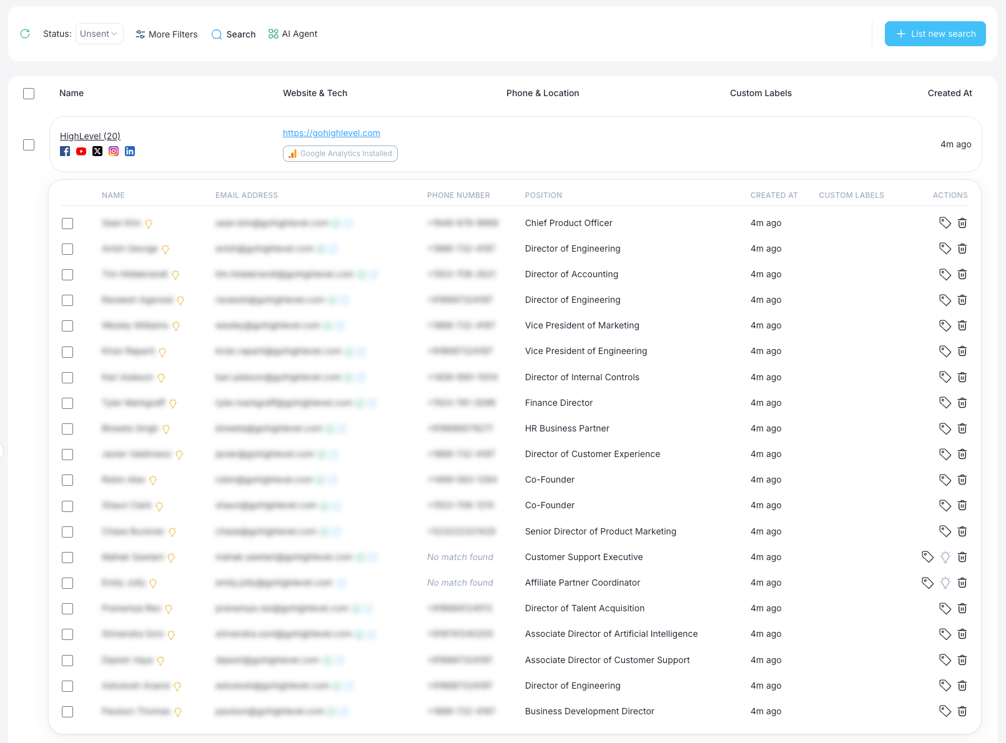Click lightbulb beside Chief Product Officer's name

[149, 224]
